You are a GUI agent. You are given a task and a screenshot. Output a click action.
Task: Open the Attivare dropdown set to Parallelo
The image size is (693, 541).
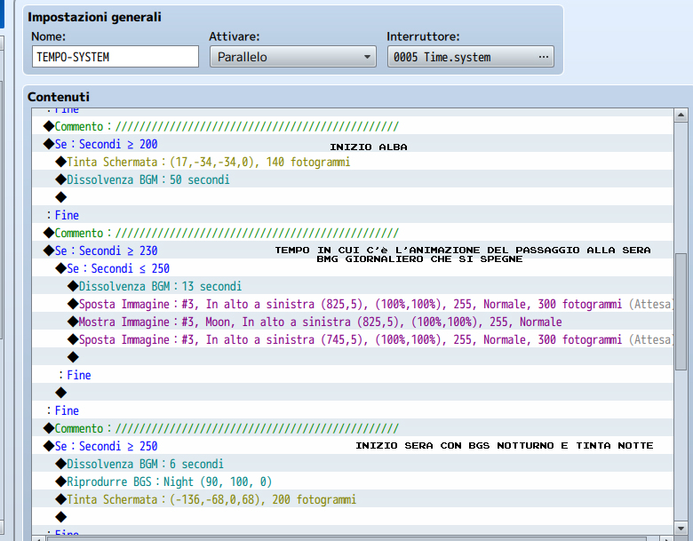tap(293, 57)
